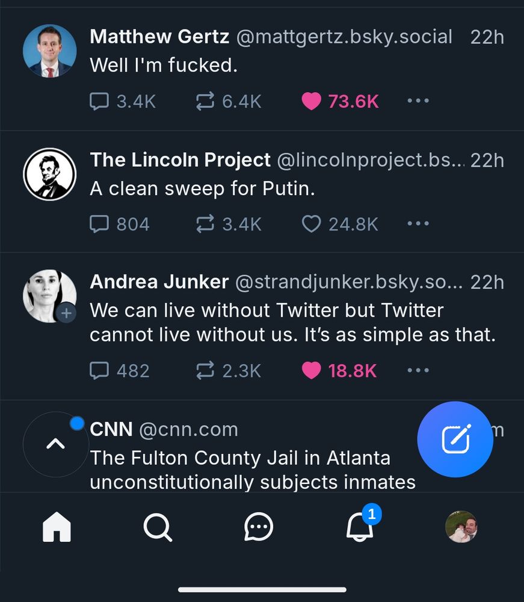This screenshot has width=524, height=602.
Task: Like The Lincoln Project's post
Action: (340, 224)
